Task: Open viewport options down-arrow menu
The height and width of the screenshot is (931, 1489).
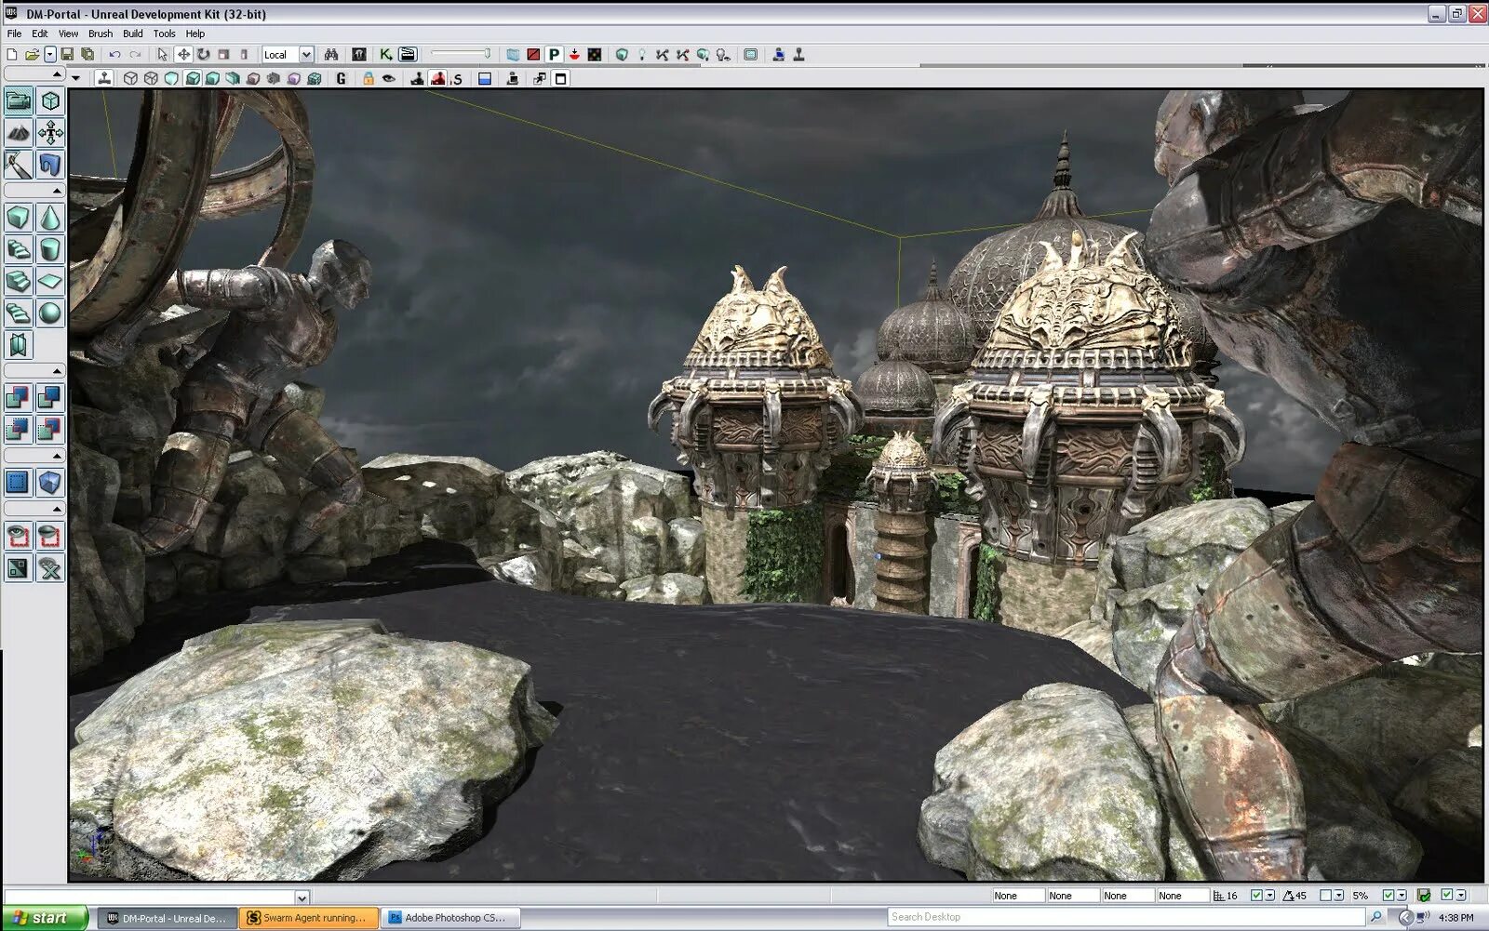Action: click(76, 79)
